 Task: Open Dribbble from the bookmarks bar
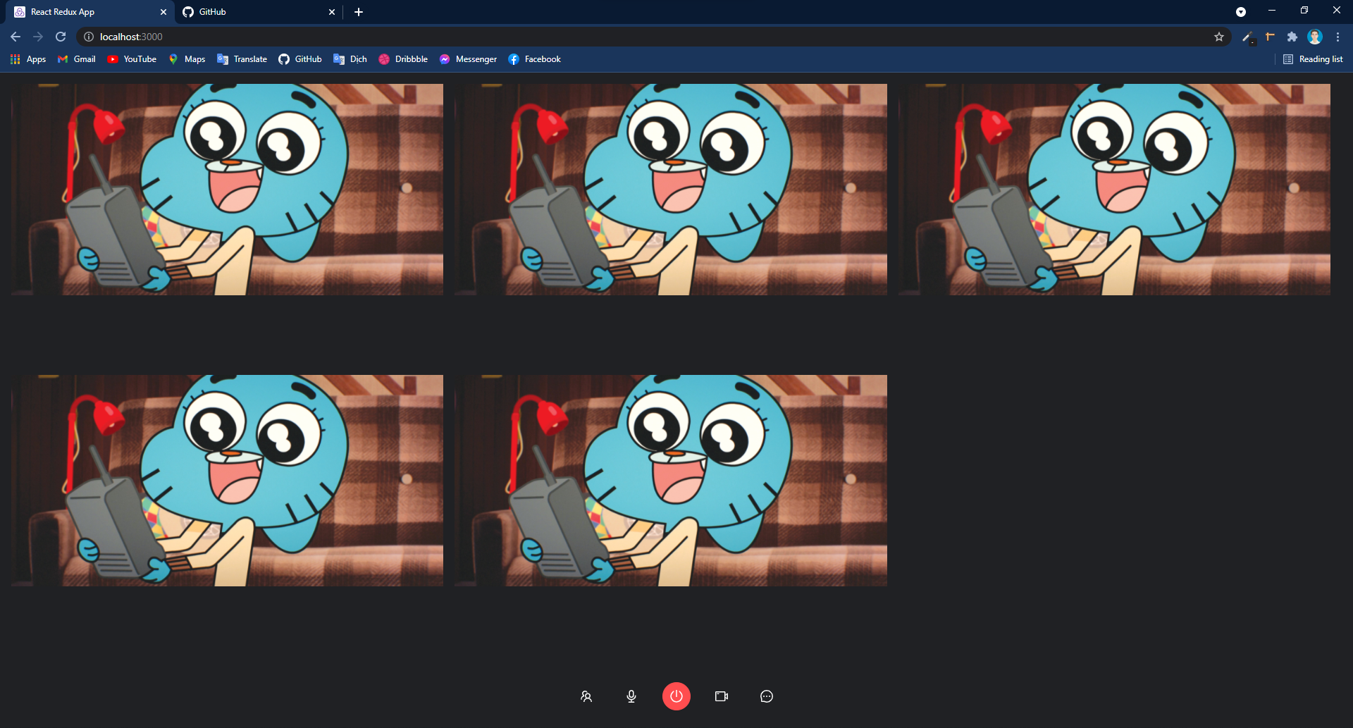[x=403, y=59]
